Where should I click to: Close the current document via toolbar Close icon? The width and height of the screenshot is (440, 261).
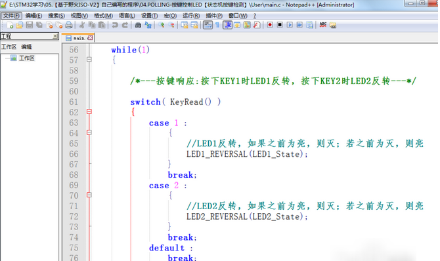pos(49,25)
